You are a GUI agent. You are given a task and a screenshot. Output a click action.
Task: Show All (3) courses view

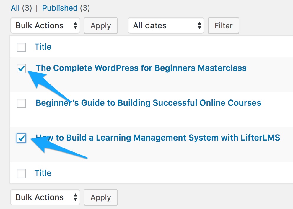click(21, 8)
